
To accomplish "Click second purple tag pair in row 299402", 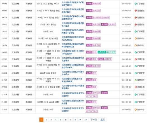I will click(x=108, y=24).
